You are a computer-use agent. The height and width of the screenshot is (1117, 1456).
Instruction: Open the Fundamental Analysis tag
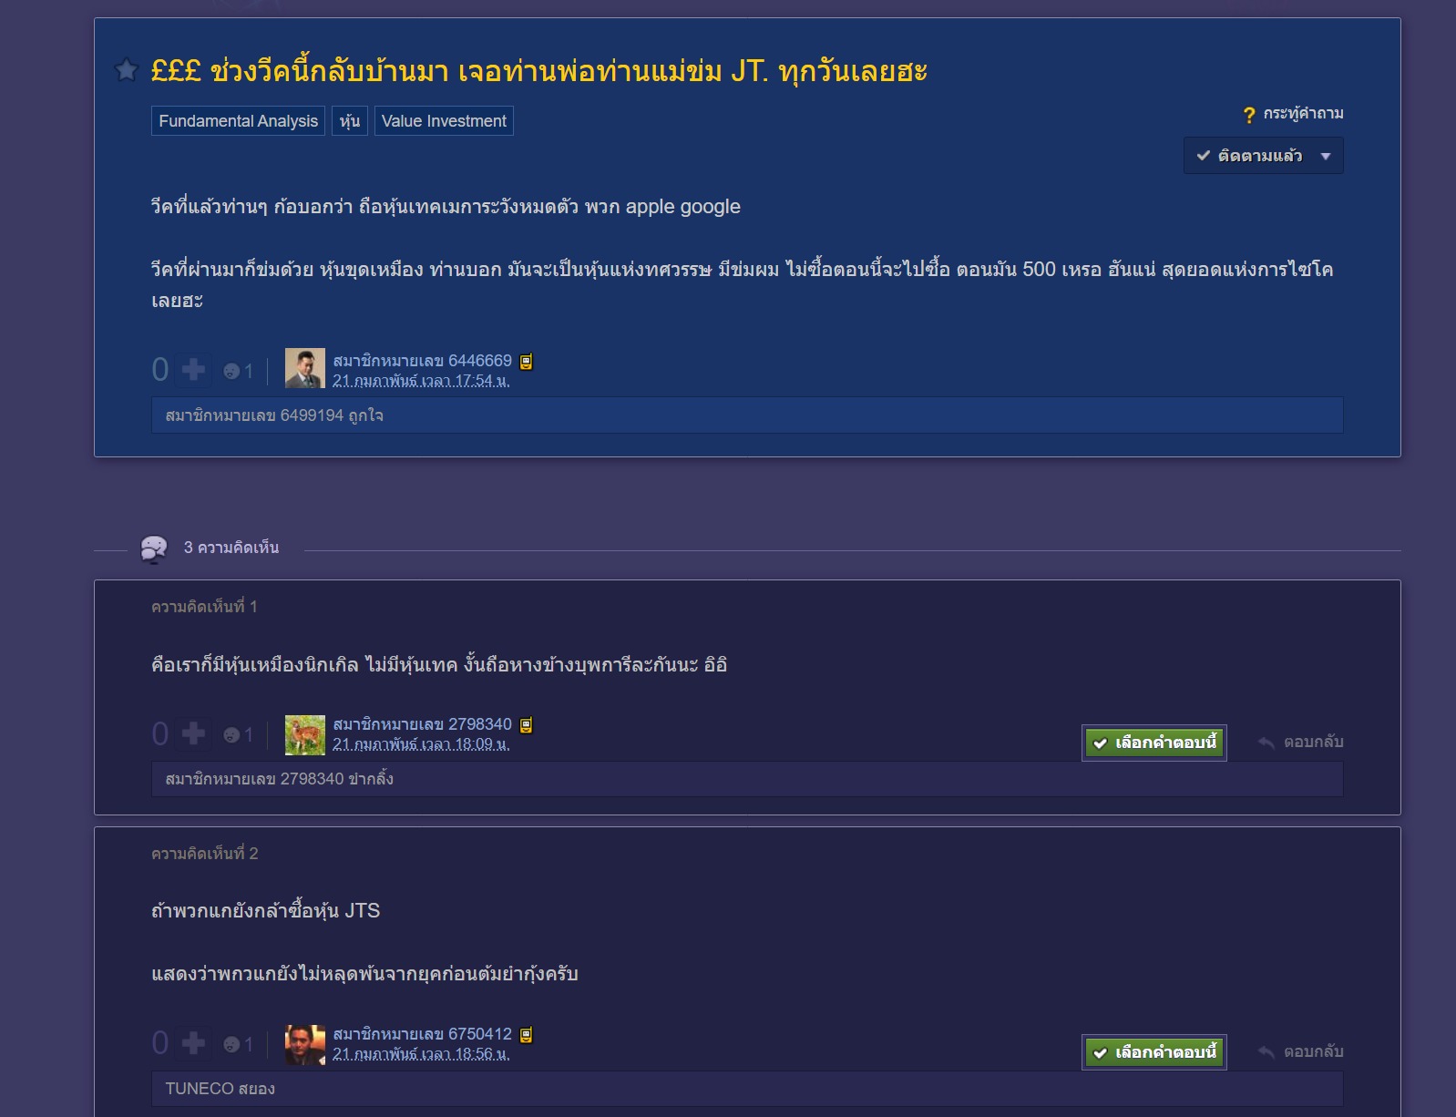coord(239,121)
